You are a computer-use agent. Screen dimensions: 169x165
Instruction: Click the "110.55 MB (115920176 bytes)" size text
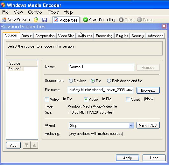[x=91, y=112]
